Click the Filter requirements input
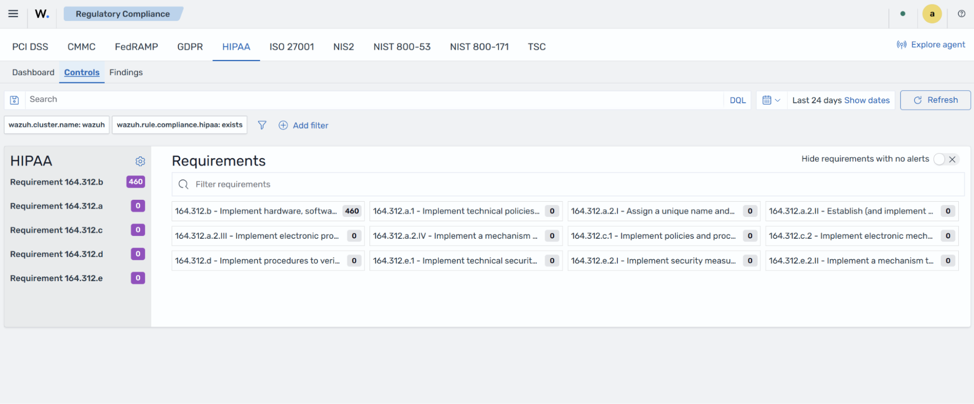 [x=568, y=184]
